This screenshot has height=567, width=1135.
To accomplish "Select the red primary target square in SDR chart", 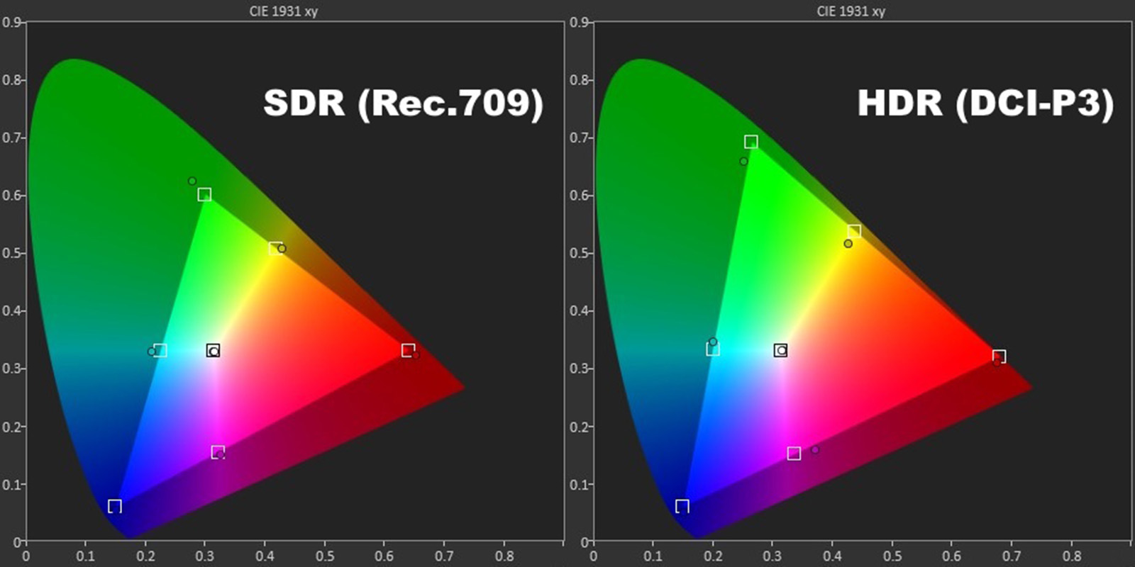I will point(408,350).
